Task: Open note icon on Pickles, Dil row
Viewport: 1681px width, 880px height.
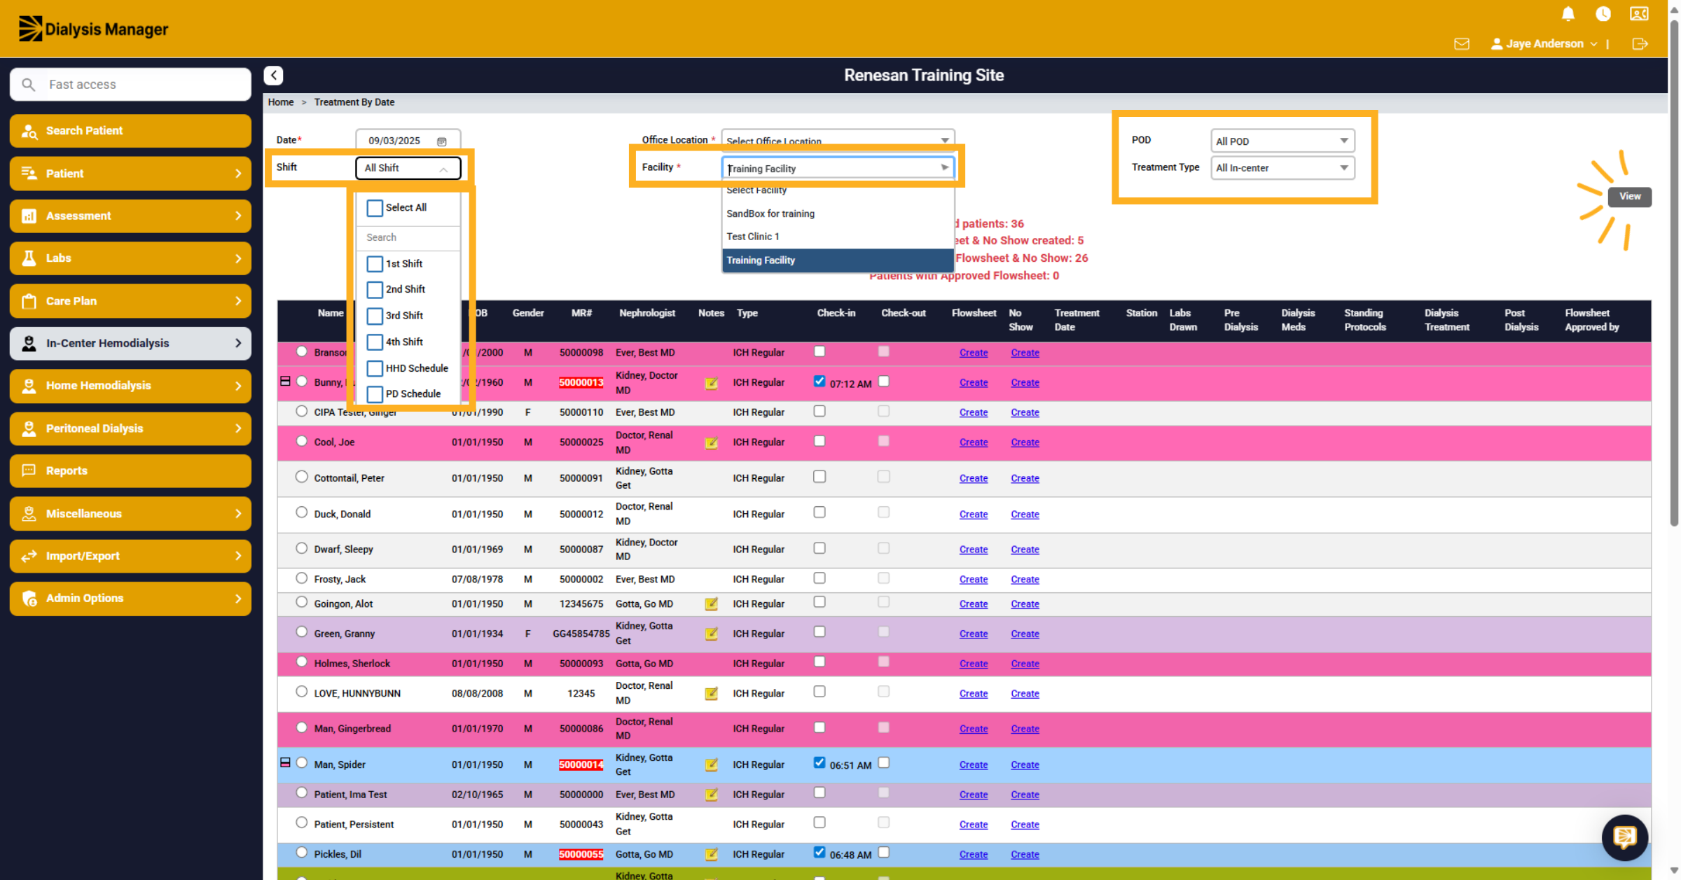Action: (x=712, y=854)
